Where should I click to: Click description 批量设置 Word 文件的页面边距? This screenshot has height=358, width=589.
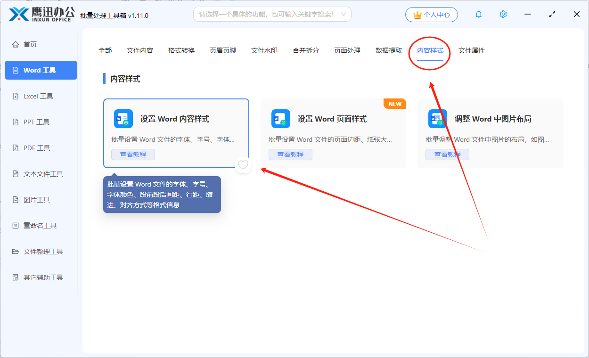pos(330,139)
